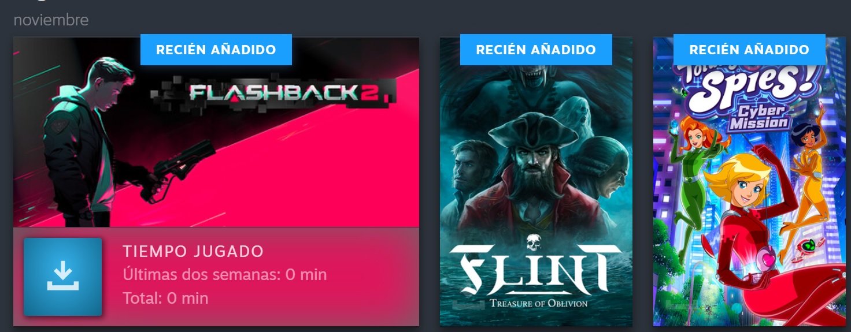The image size is (851, 332).
Task: Click the blue download icon for Flashback 2
Action: coord(62,277)
